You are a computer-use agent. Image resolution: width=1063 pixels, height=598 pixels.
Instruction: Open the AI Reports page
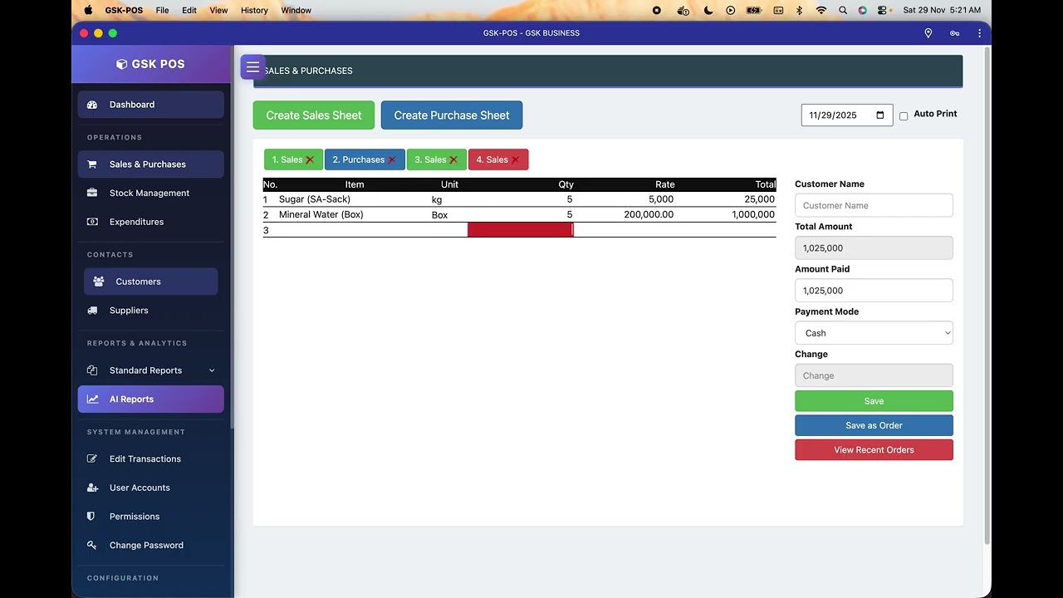coord(151,399)
